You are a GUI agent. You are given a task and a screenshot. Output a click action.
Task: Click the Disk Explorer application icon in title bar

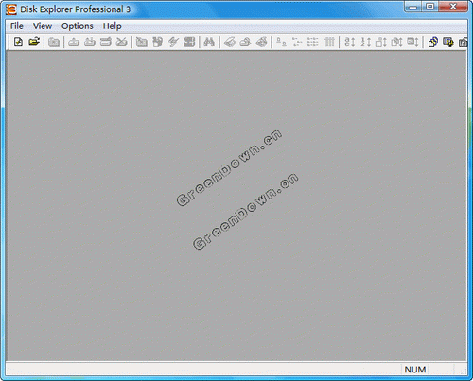(x=11, y=9)
